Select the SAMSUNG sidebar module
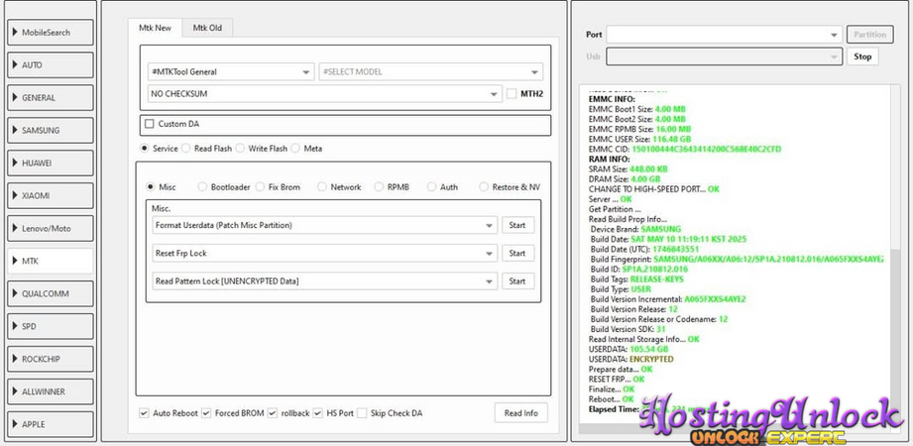This screenshot has width=913, height=446. [x=50, y=130]
